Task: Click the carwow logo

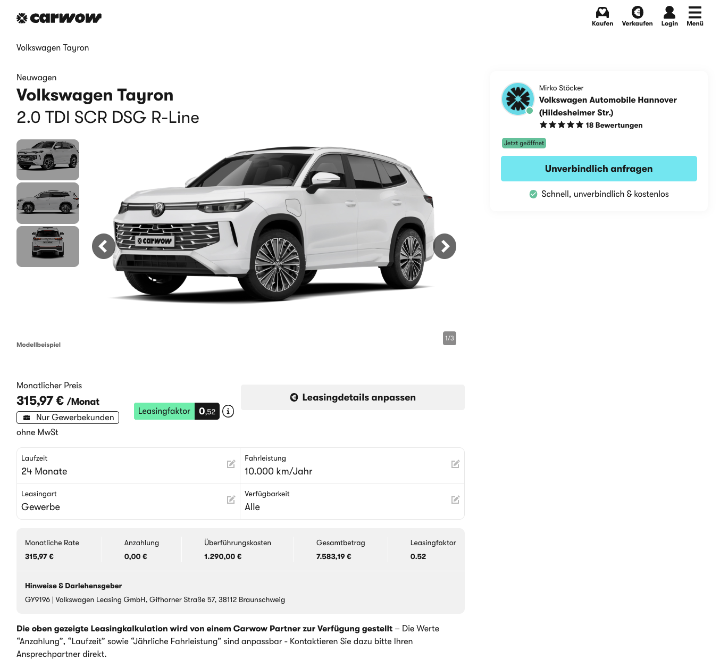Action: (59, 18)
